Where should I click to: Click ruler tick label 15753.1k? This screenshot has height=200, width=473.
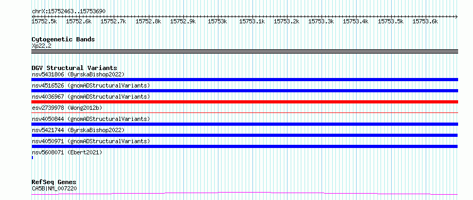[252, 21]
